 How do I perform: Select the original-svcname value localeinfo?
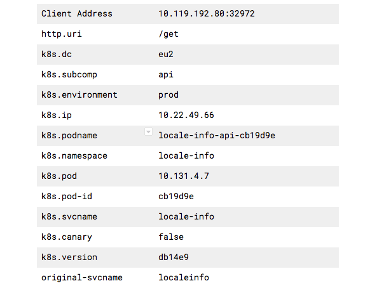184,278
